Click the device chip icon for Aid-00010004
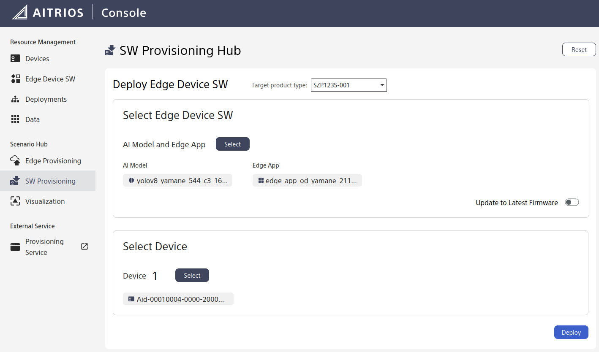 [x=131, y=299]
